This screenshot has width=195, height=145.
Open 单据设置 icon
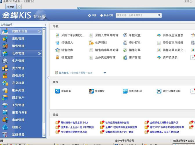pos(125,35)
